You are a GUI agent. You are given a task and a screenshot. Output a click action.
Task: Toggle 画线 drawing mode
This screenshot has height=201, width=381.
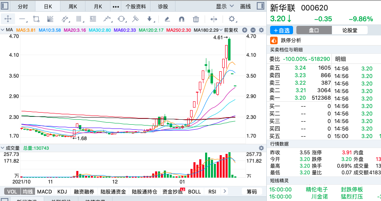coord(245,7)
